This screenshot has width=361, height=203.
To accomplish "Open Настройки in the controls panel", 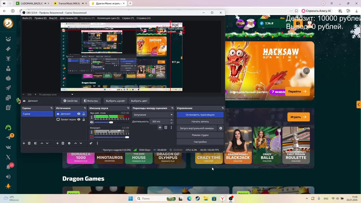I will (x=200, y=142).
